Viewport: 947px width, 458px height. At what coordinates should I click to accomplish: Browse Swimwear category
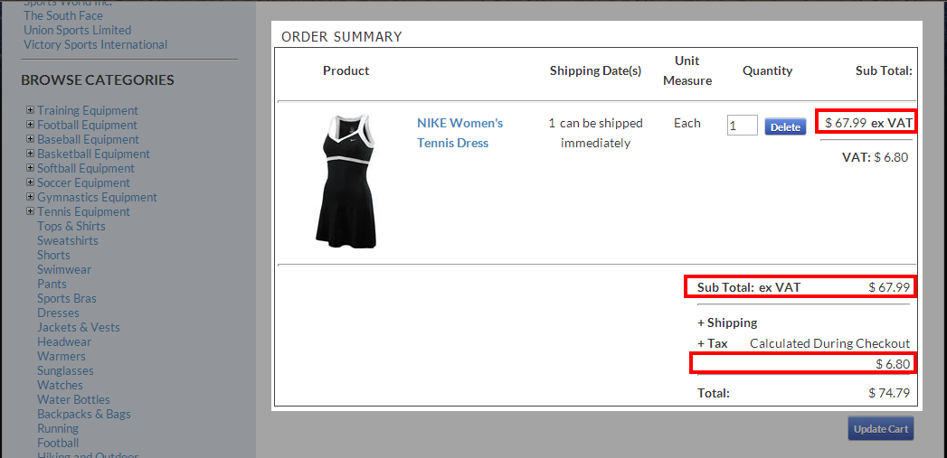pos(64,270)
